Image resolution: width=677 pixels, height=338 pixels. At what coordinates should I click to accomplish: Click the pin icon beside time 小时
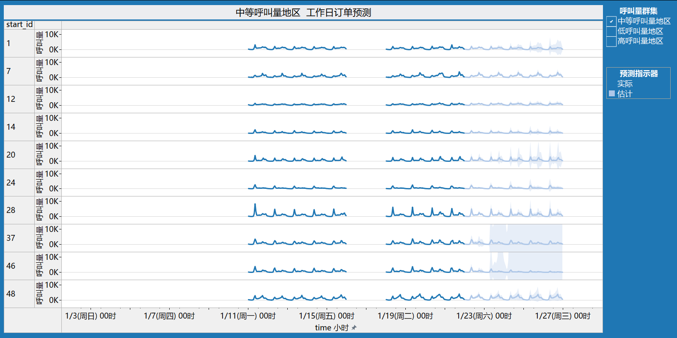tap(354, 327)
